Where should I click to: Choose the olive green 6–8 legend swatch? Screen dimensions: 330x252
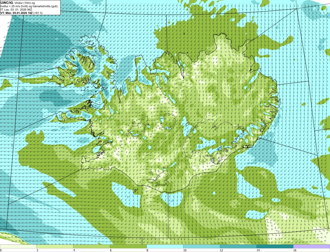pos(128,247)
